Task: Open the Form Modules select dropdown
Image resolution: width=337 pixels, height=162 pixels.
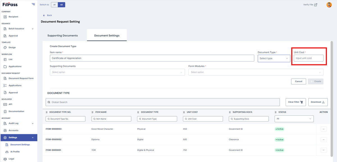Action: tap(256, 72)
